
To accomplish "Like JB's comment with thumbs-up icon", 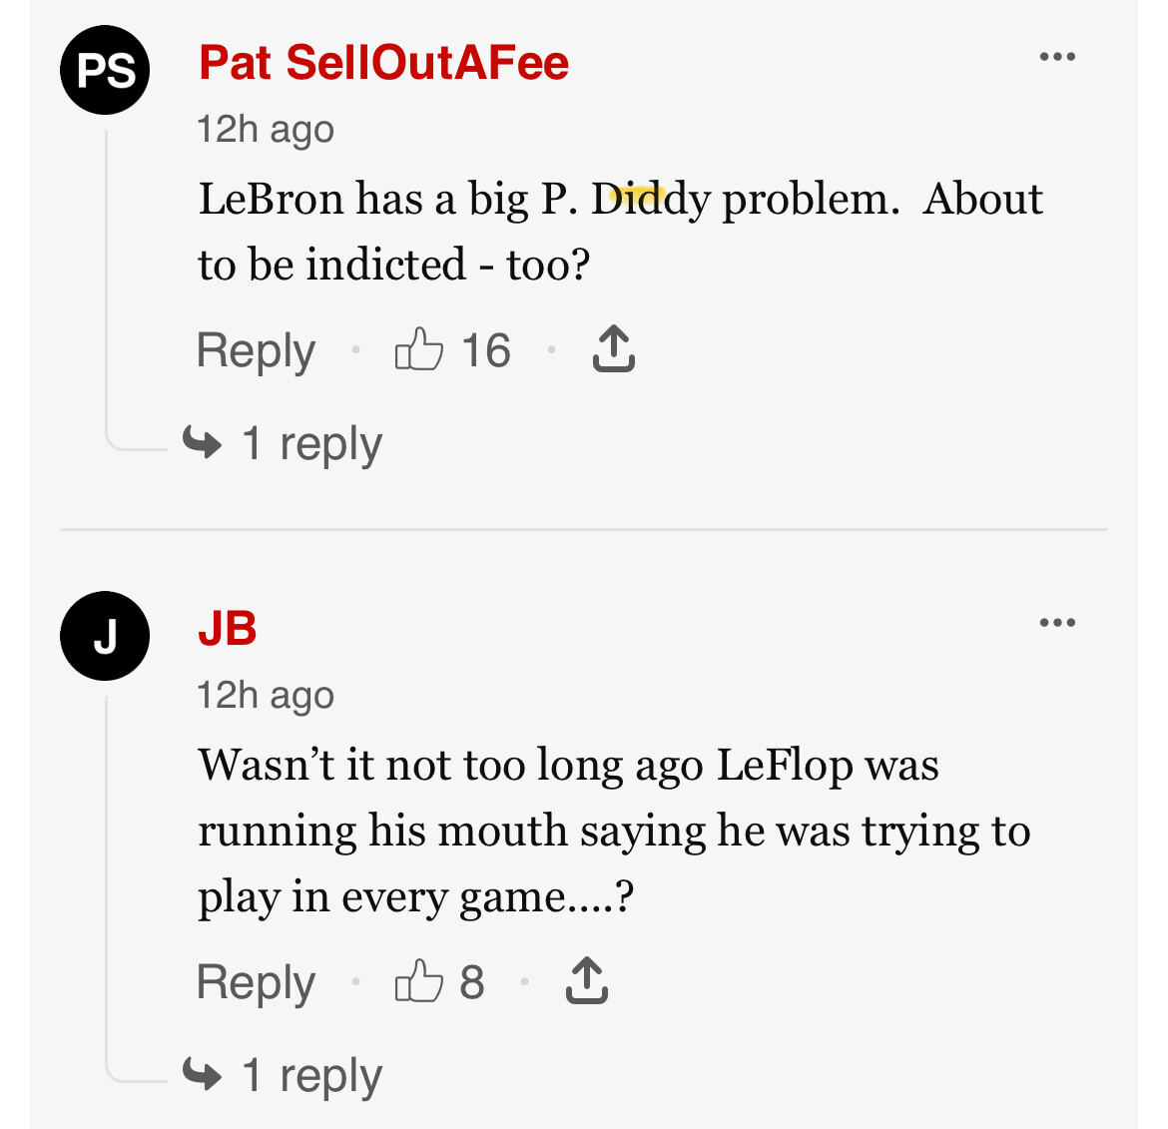I will [418, 981].
